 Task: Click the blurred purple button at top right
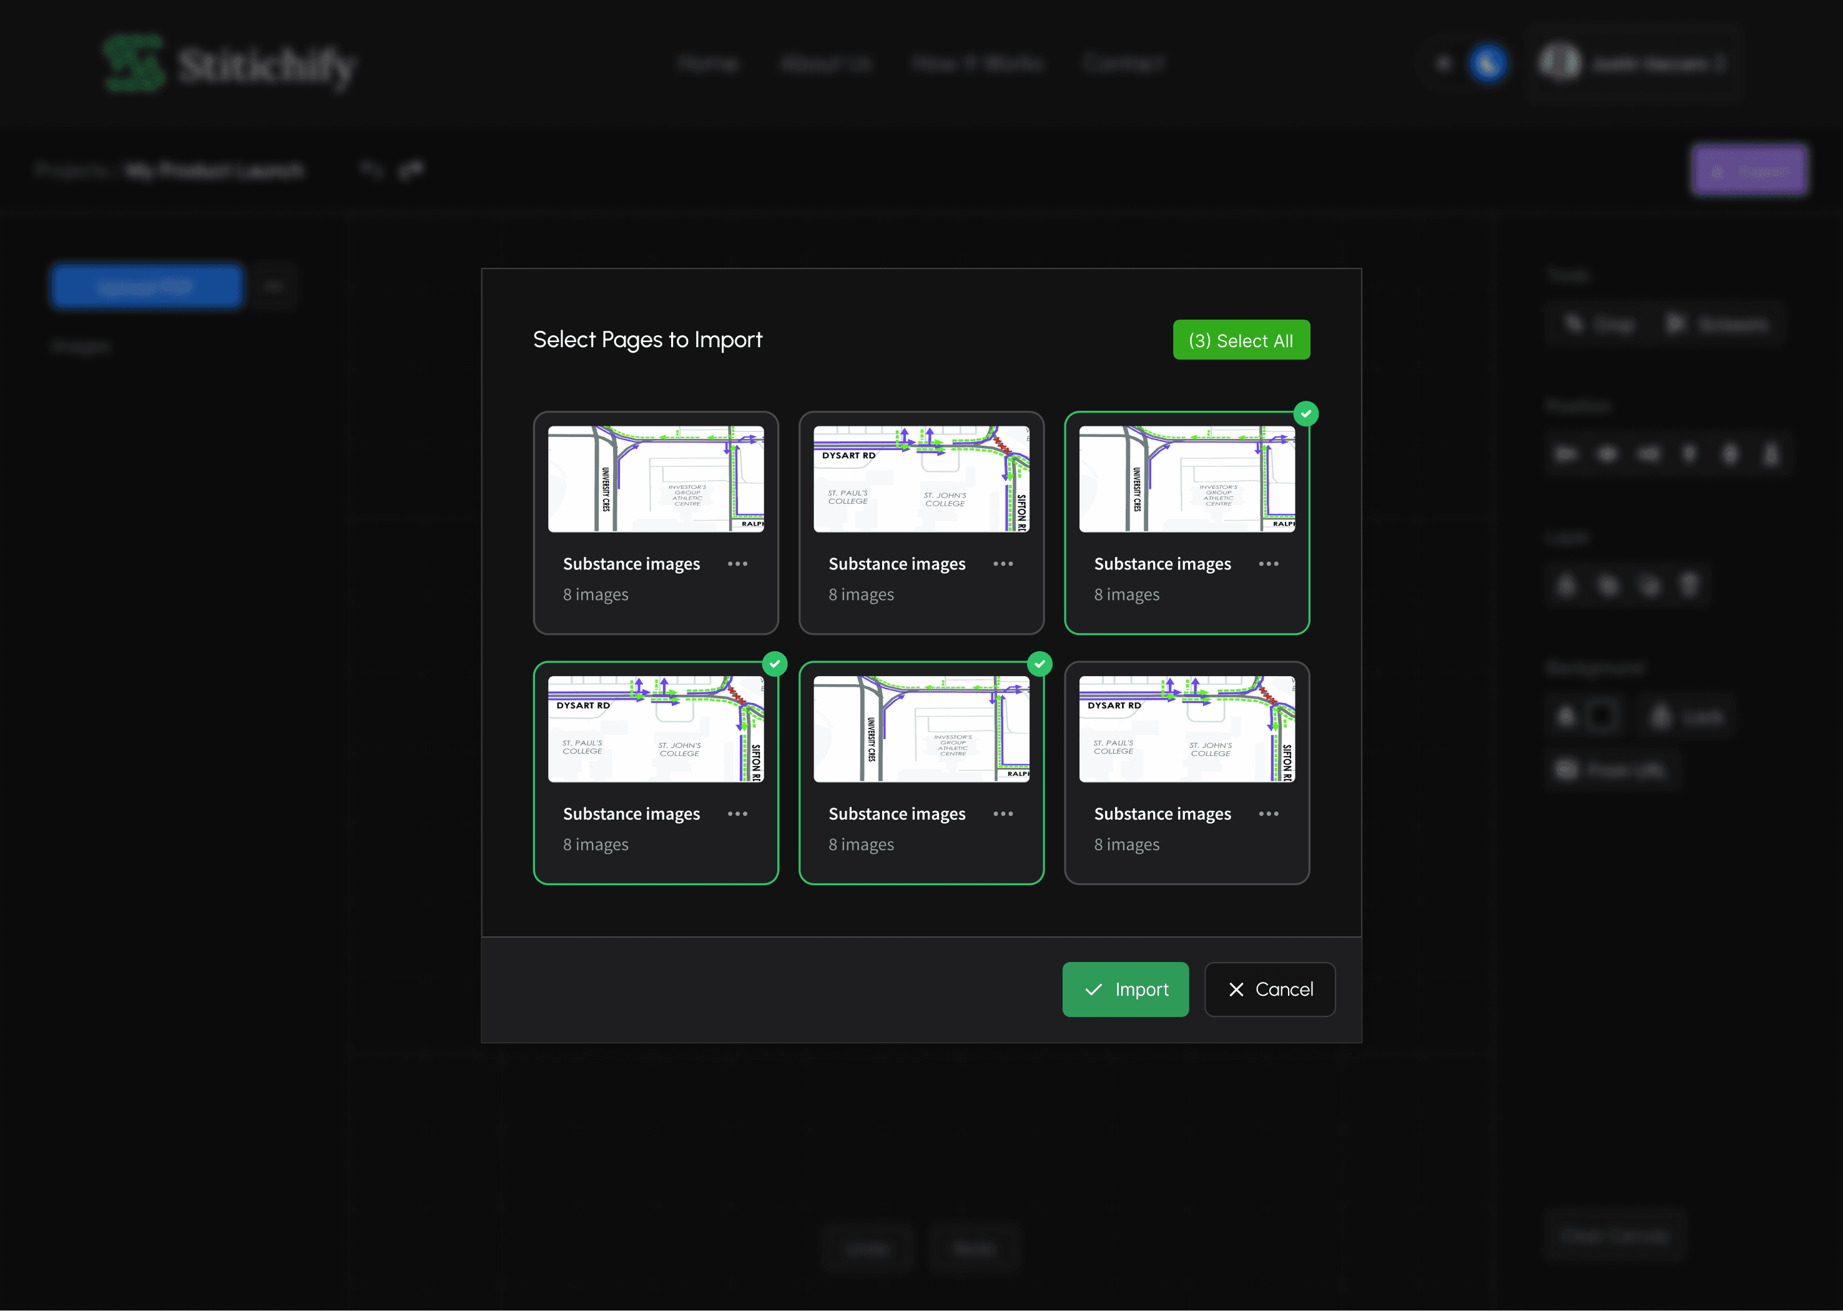(x=1749, y=170)
